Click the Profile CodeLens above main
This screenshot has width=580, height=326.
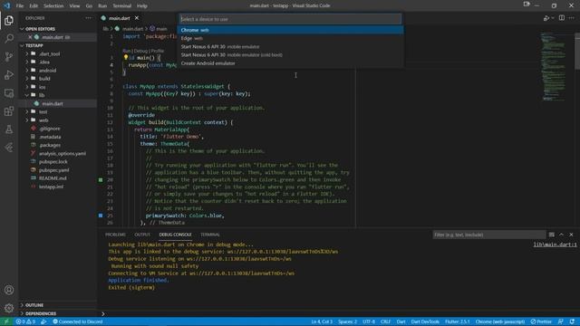157,51
